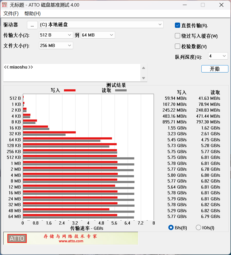Enable the 校验数据(V) checkbox
This screenshot has width=231, height=255.
pos(177,46)
